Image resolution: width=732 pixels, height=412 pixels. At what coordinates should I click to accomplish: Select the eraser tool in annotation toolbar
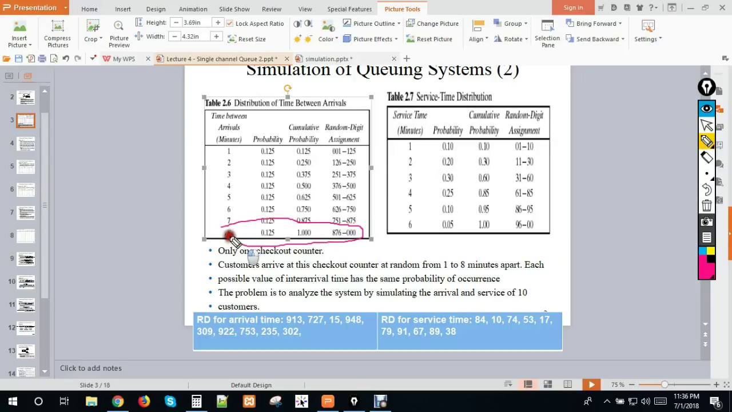(x=707, y=157)
